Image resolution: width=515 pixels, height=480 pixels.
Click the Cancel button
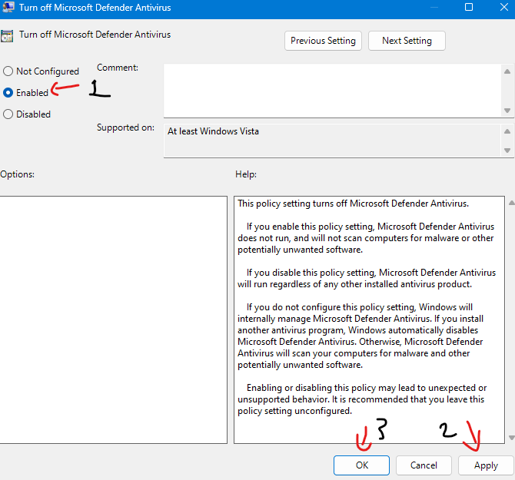pyautogui.click(x=424, y=465)
